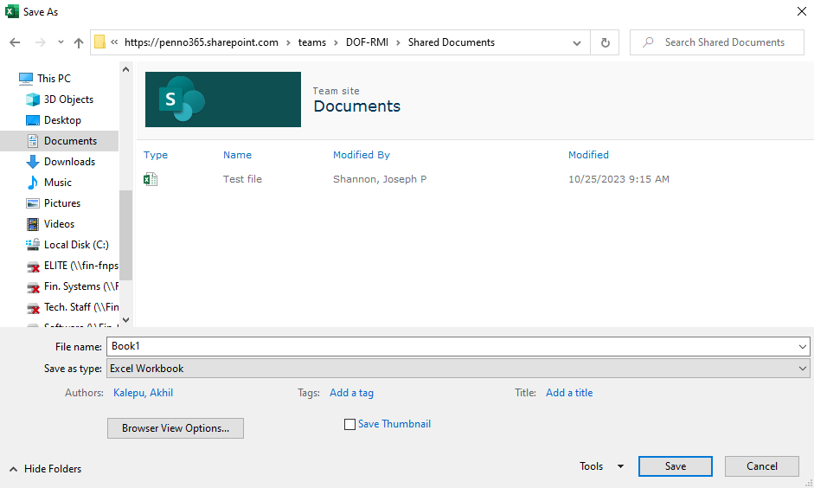
Task: Expand the chevron after teams breadcrumb
Action: (336, 43)
